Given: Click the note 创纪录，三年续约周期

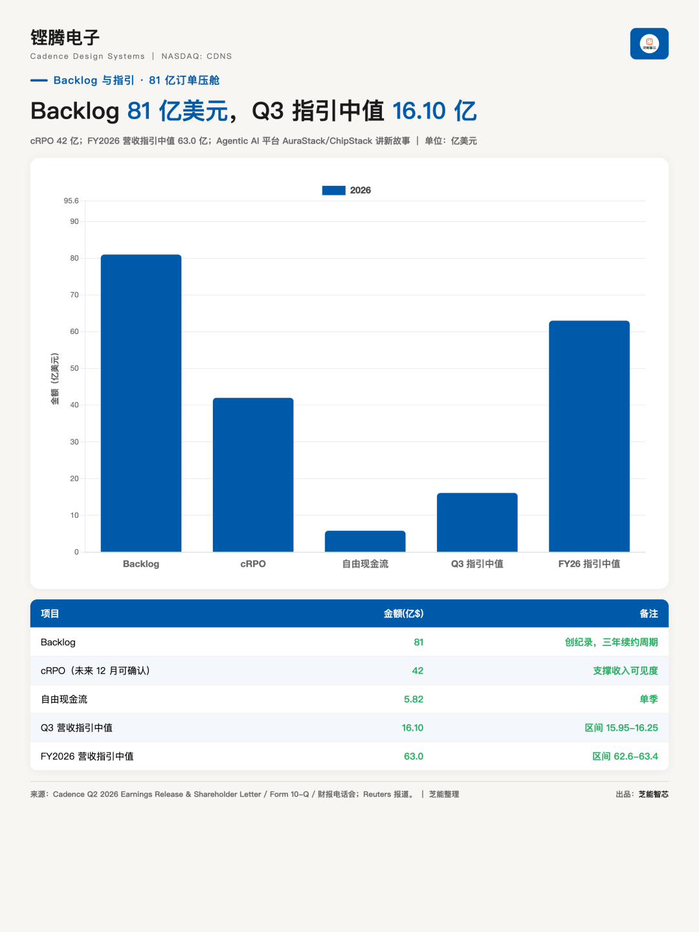Looking at the screenshot, I should [611, 642].
